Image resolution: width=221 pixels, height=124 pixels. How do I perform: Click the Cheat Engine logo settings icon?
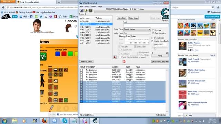(x=165, y=13)
